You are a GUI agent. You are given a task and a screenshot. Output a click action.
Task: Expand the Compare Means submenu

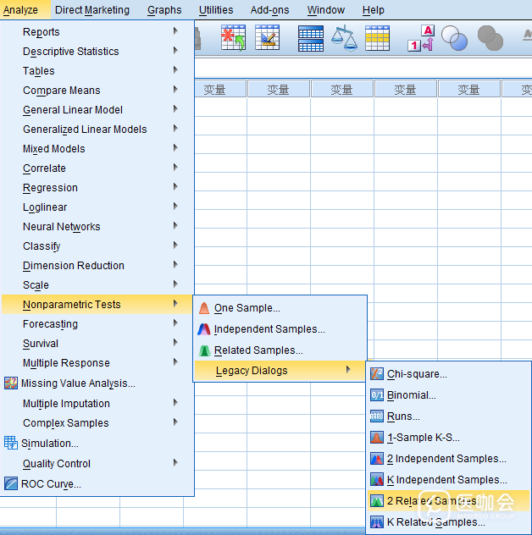[62, 91]
